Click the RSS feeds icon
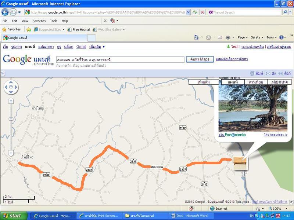The image size is (294, 220). point(208,37)
